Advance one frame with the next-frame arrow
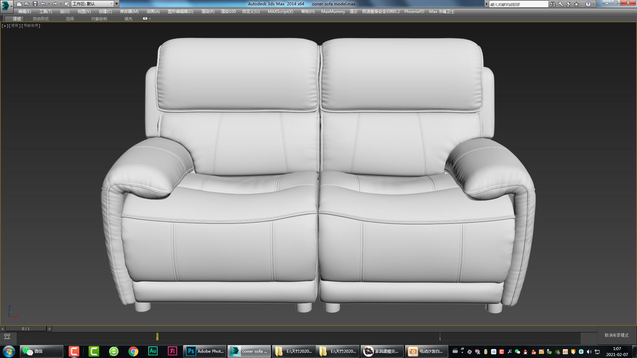637x358 pixels. coord(50,329)
